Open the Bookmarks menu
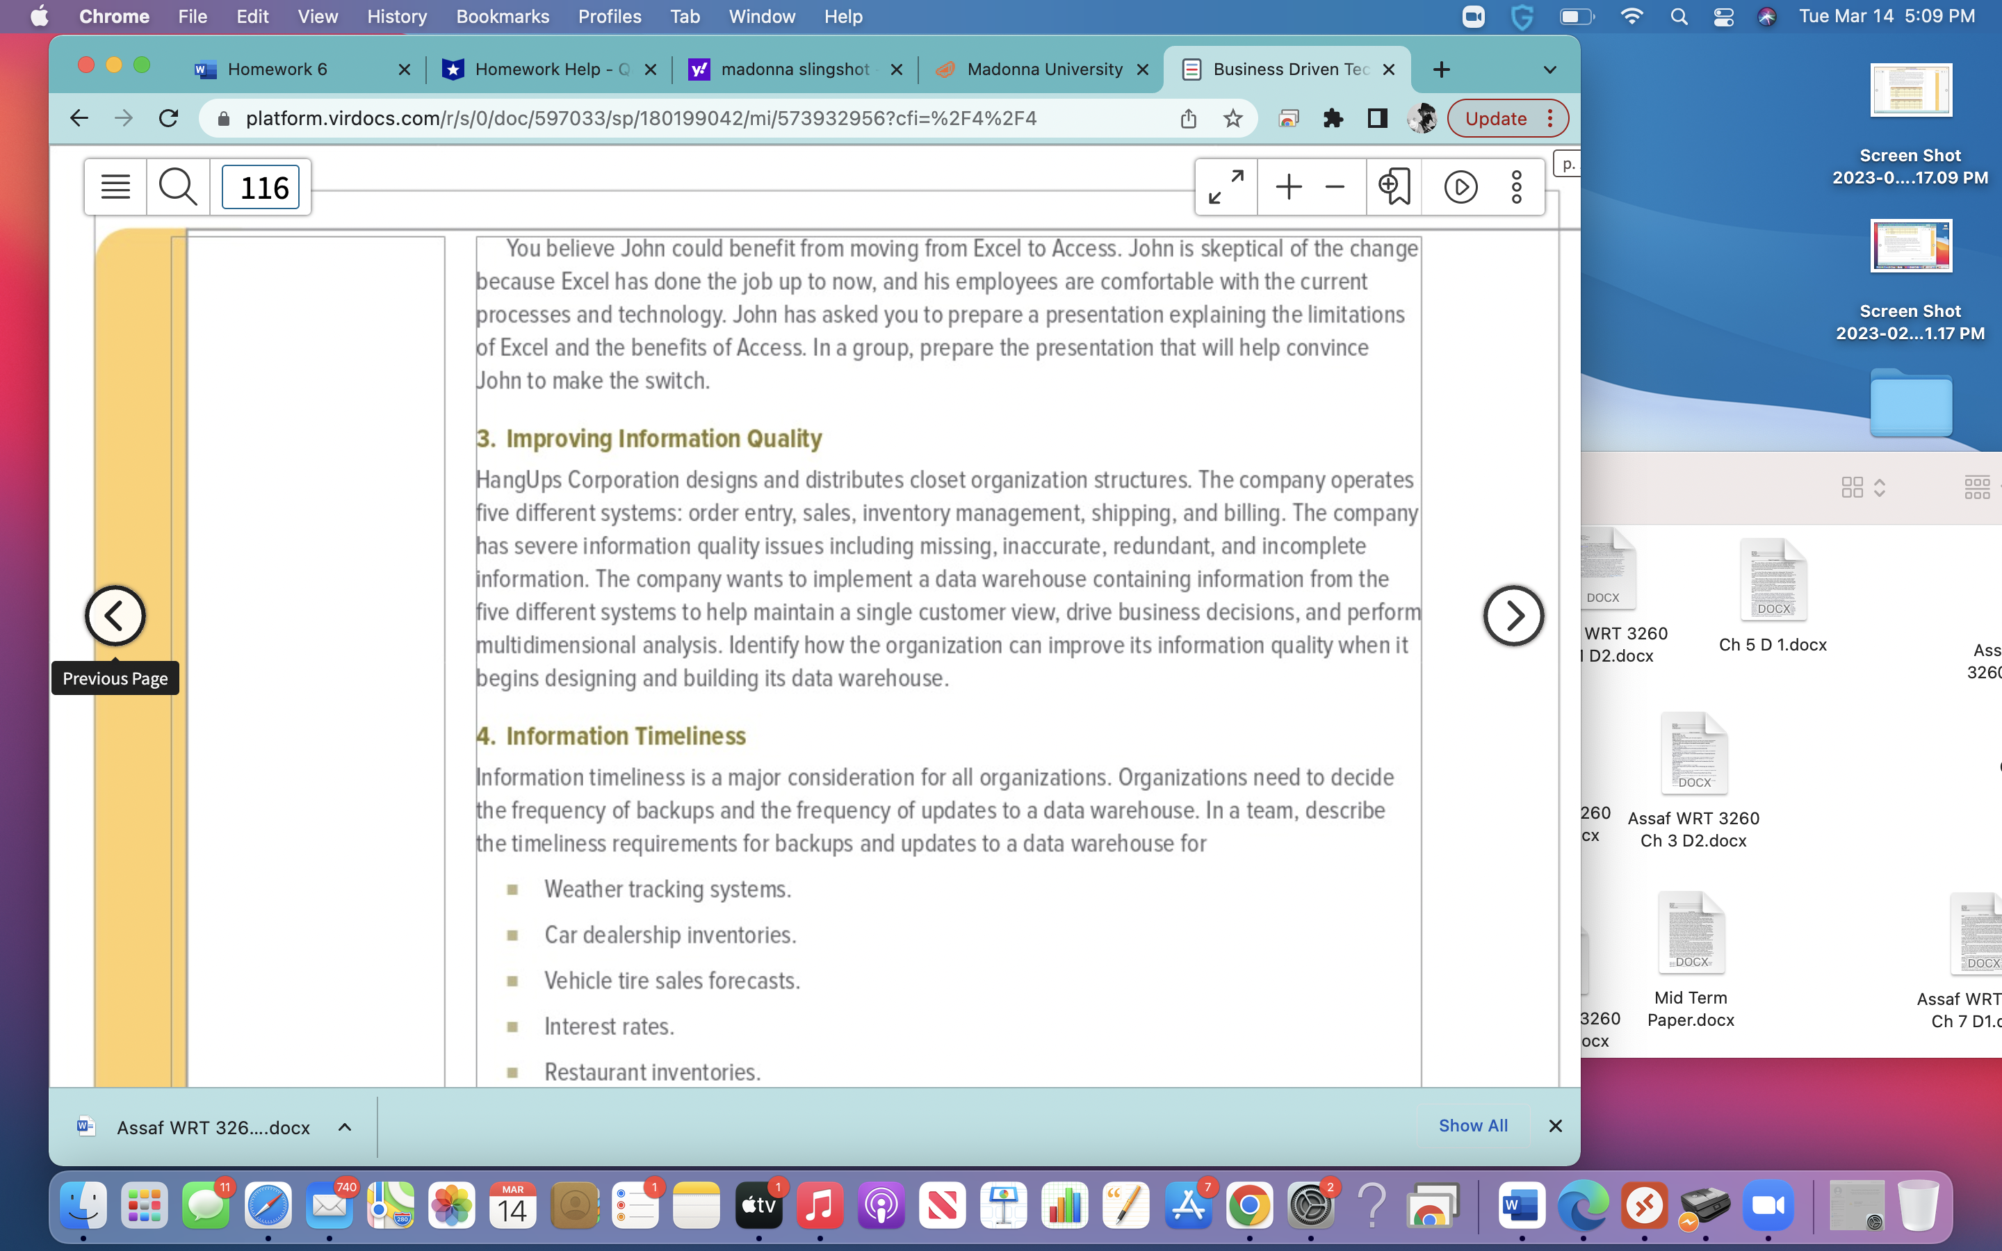Screen dimensions: 2002x1251 [x=502, y=16]
